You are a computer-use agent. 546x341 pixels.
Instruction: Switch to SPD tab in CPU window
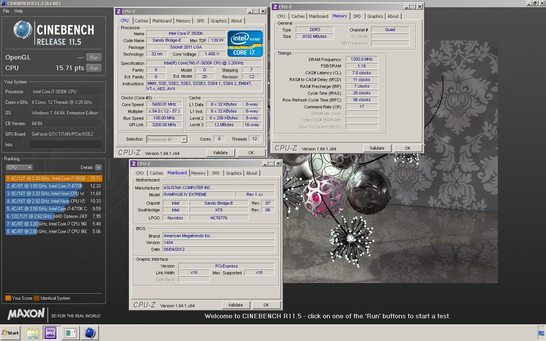point(201,21)
